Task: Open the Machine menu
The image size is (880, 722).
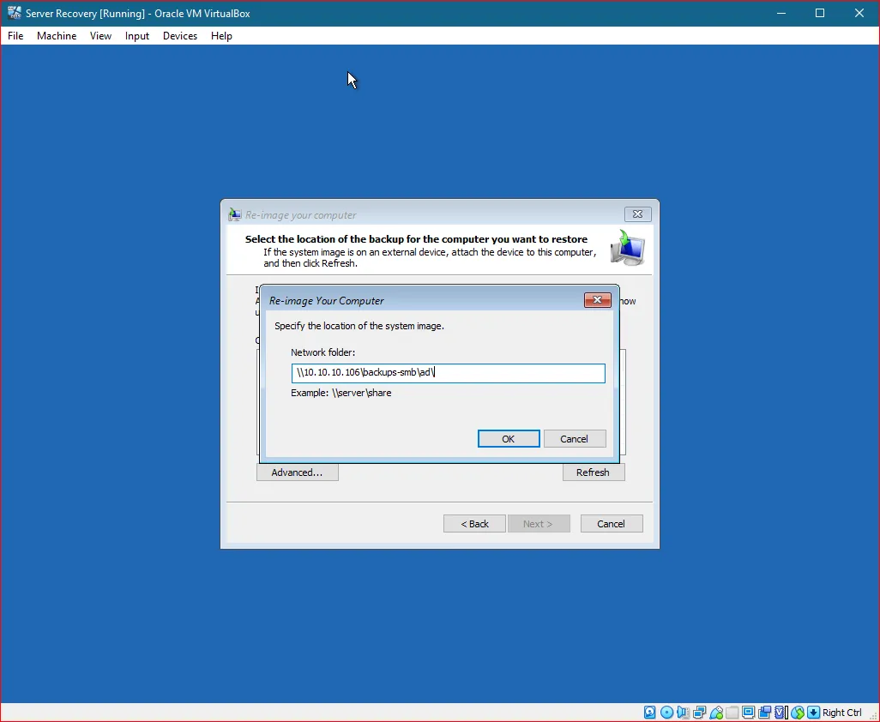Action: (x=57, y=36)
